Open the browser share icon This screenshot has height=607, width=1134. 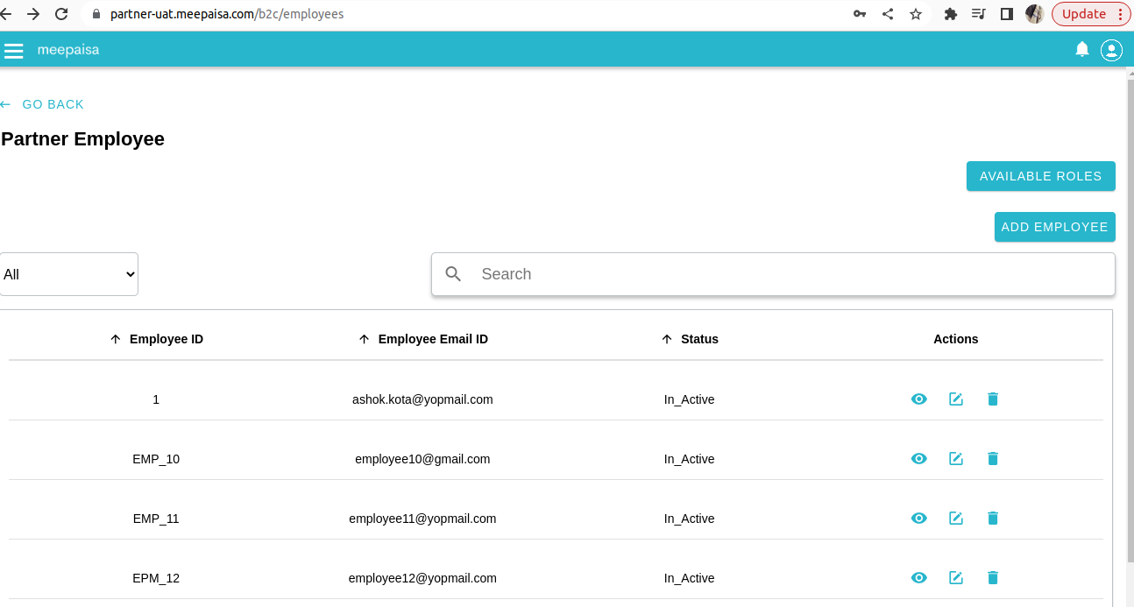pyautogui.click(x=888, y=14)
